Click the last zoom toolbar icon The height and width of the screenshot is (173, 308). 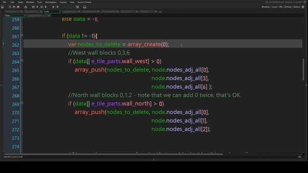73,7
